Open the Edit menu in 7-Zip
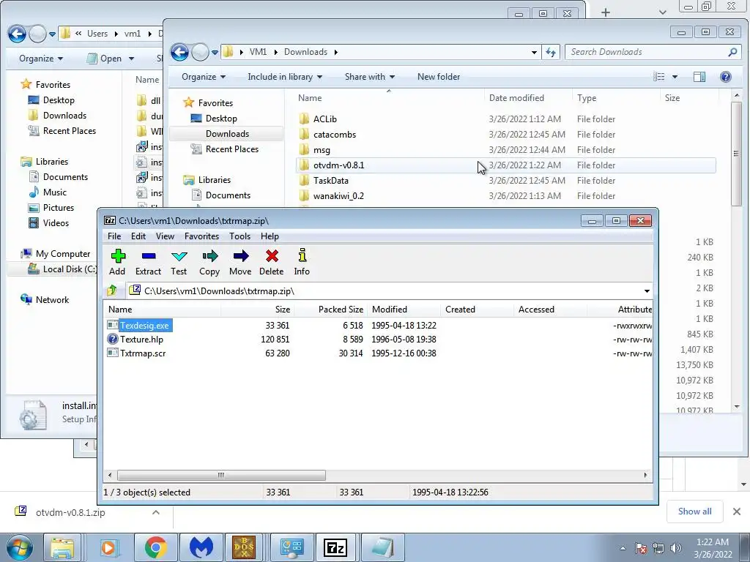 [138, 236]
